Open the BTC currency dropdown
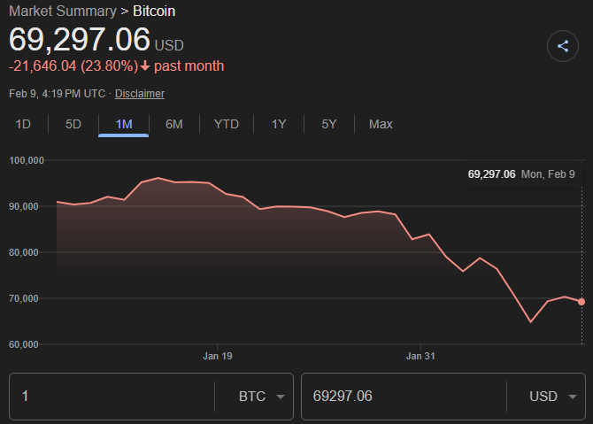 coord(261,397)
